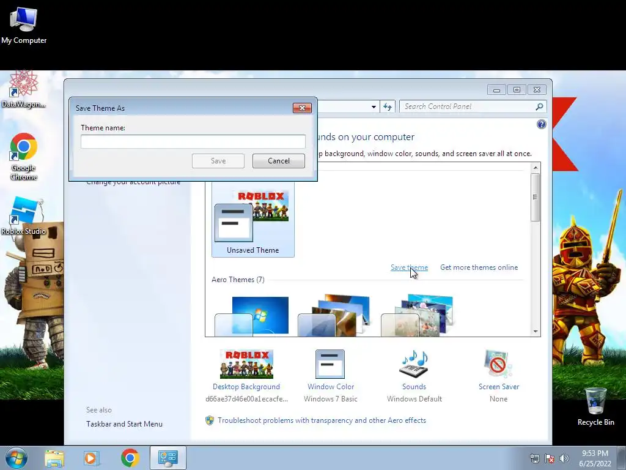Choose the Windows 7 Aero theme thumbnail
626x470 pixels.
pyautogui.click(x=252, y=316)
